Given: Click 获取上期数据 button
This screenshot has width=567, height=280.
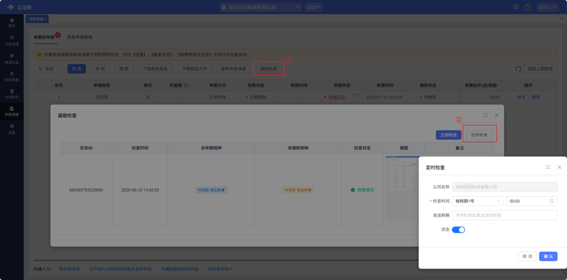Looking at the screenshot, I should [540, 69].
